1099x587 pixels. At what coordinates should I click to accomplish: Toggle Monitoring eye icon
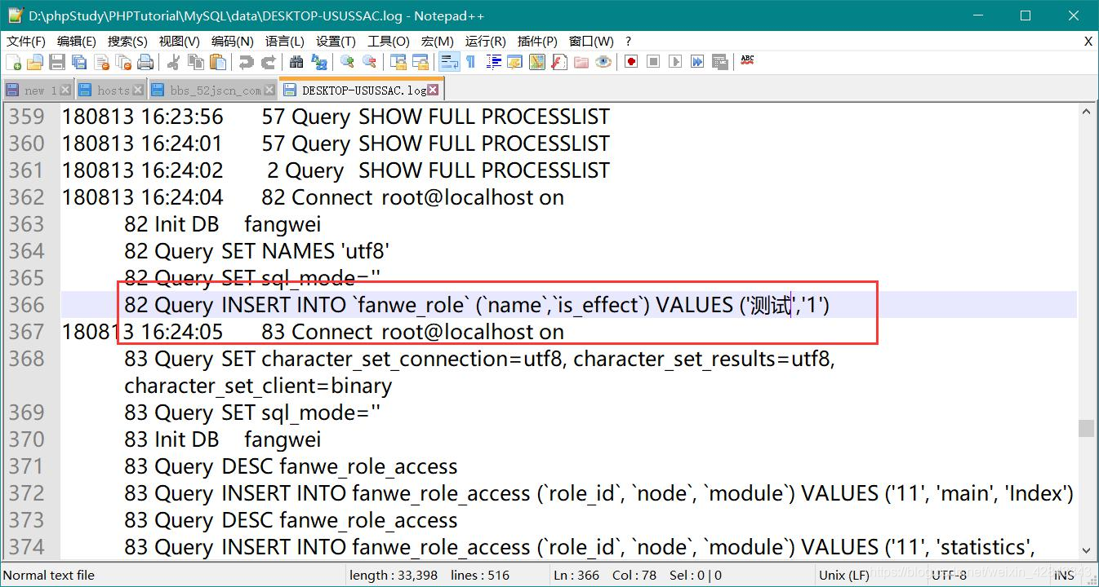click(603, 62)
